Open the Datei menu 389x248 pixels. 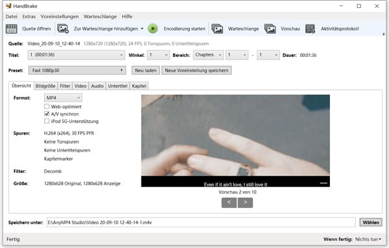point(12,17)
